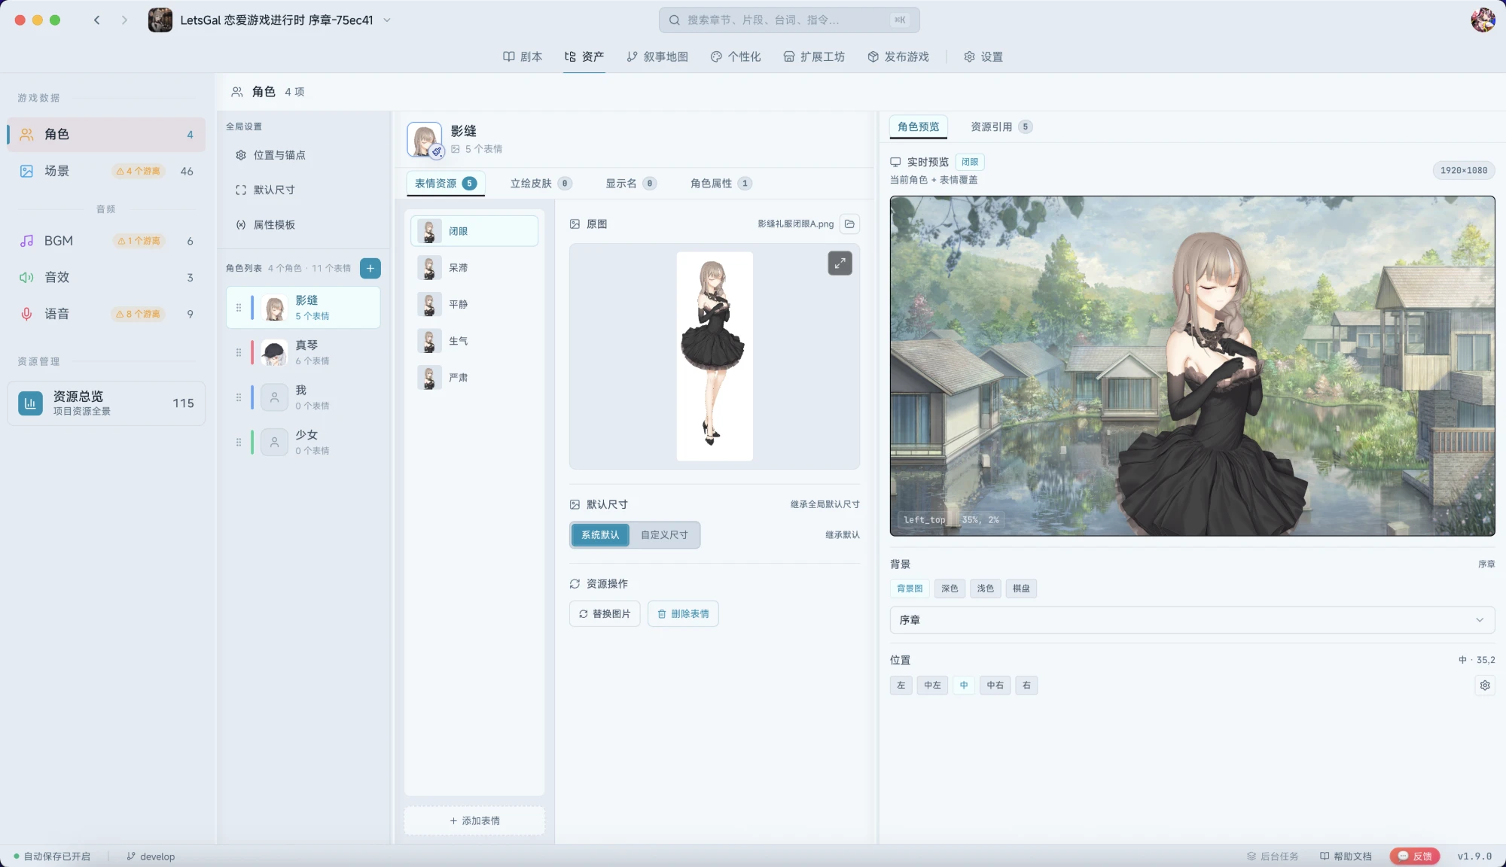Open the 序章 background dropdown
The height and width of the screenshot is (867, 1506).
click(x=1192, y=620)
